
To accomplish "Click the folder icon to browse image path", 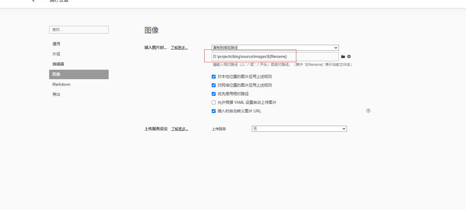I will (x=343, y=57).
